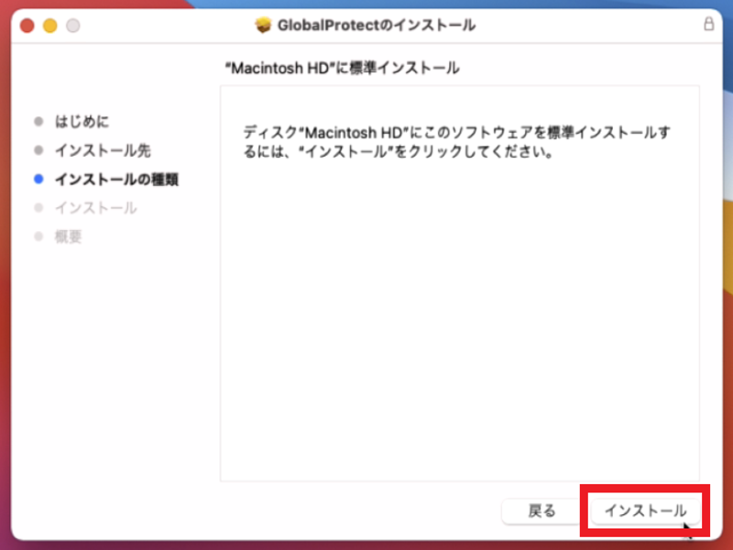Click the instruction text ディスク"Macintosh HD"に…

click(x=456, y=142)
